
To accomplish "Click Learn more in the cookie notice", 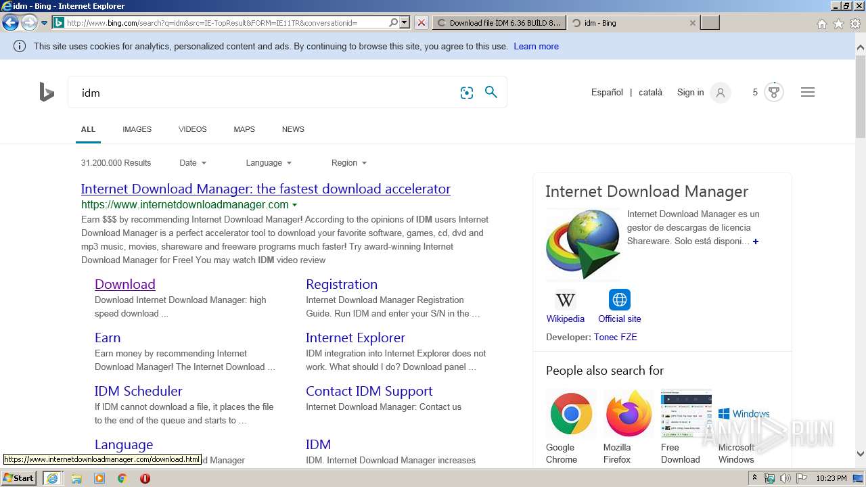I will [x=536, y=47].
